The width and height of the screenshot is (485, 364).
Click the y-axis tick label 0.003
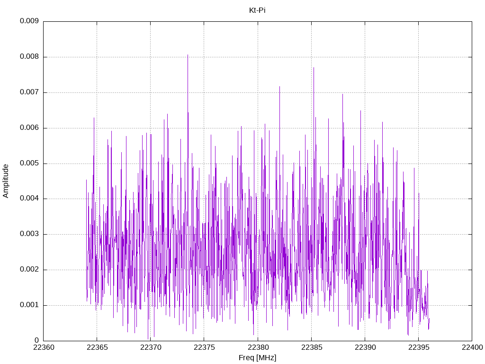pos(29,234)
